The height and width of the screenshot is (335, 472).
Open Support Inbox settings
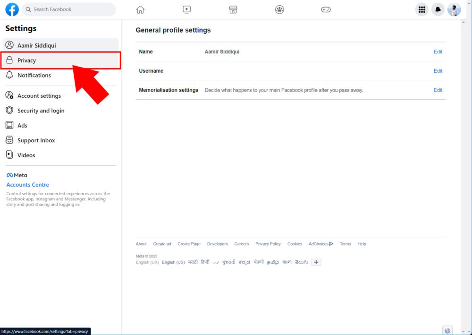[x=36, y=140]
